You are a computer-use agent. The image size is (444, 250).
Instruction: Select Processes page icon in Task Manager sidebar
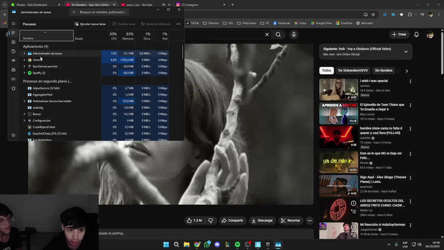13,33
